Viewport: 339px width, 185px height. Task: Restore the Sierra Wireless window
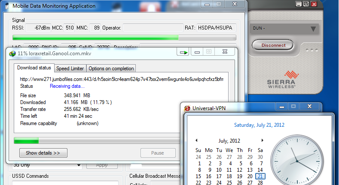click(x=306, y=4)
